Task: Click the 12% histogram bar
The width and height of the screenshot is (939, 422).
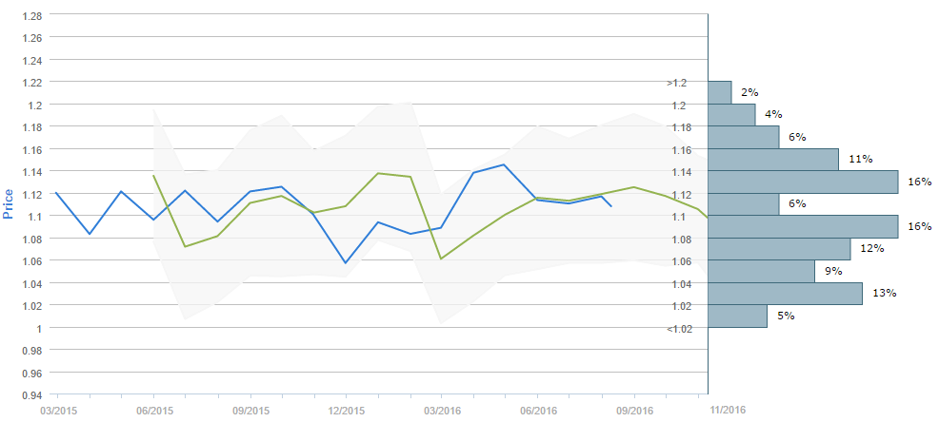Action: tap(779, 249)
